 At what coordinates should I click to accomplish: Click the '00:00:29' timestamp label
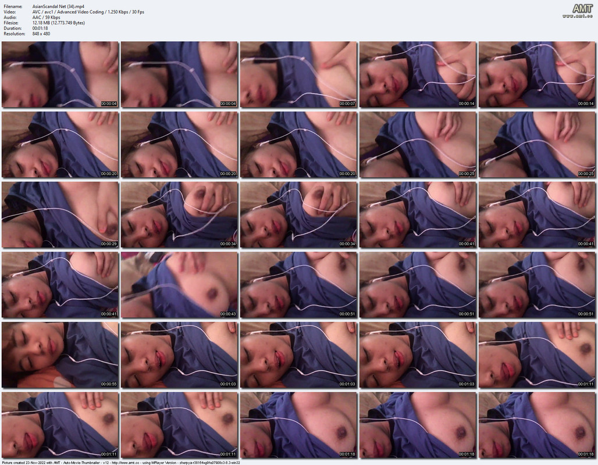[109, 244]
